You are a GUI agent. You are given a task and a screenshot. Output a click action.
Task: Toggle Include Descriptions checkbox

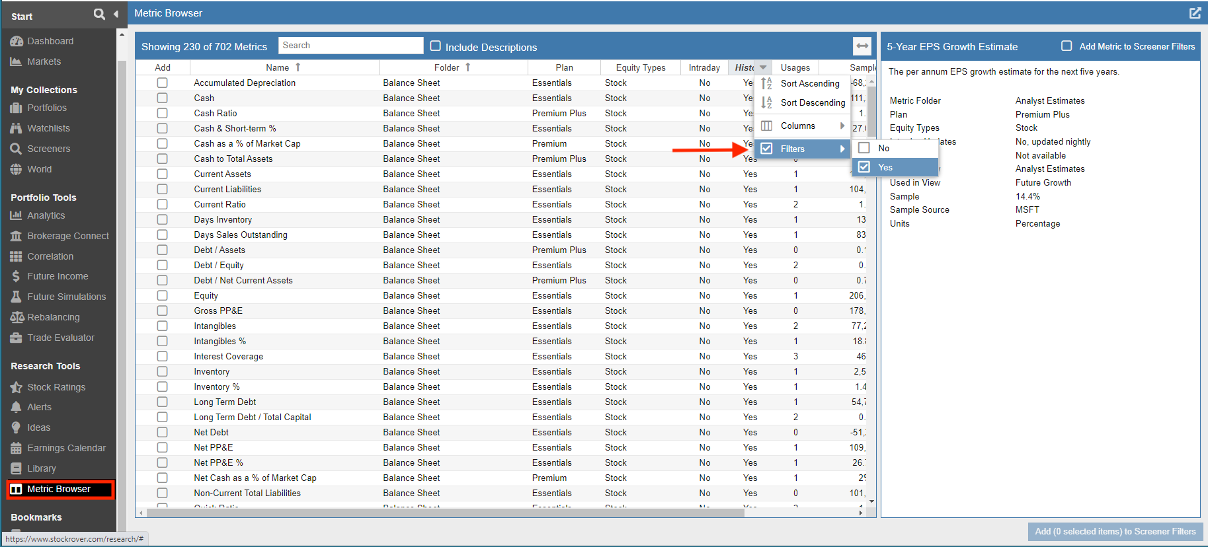tap(436, 46)
